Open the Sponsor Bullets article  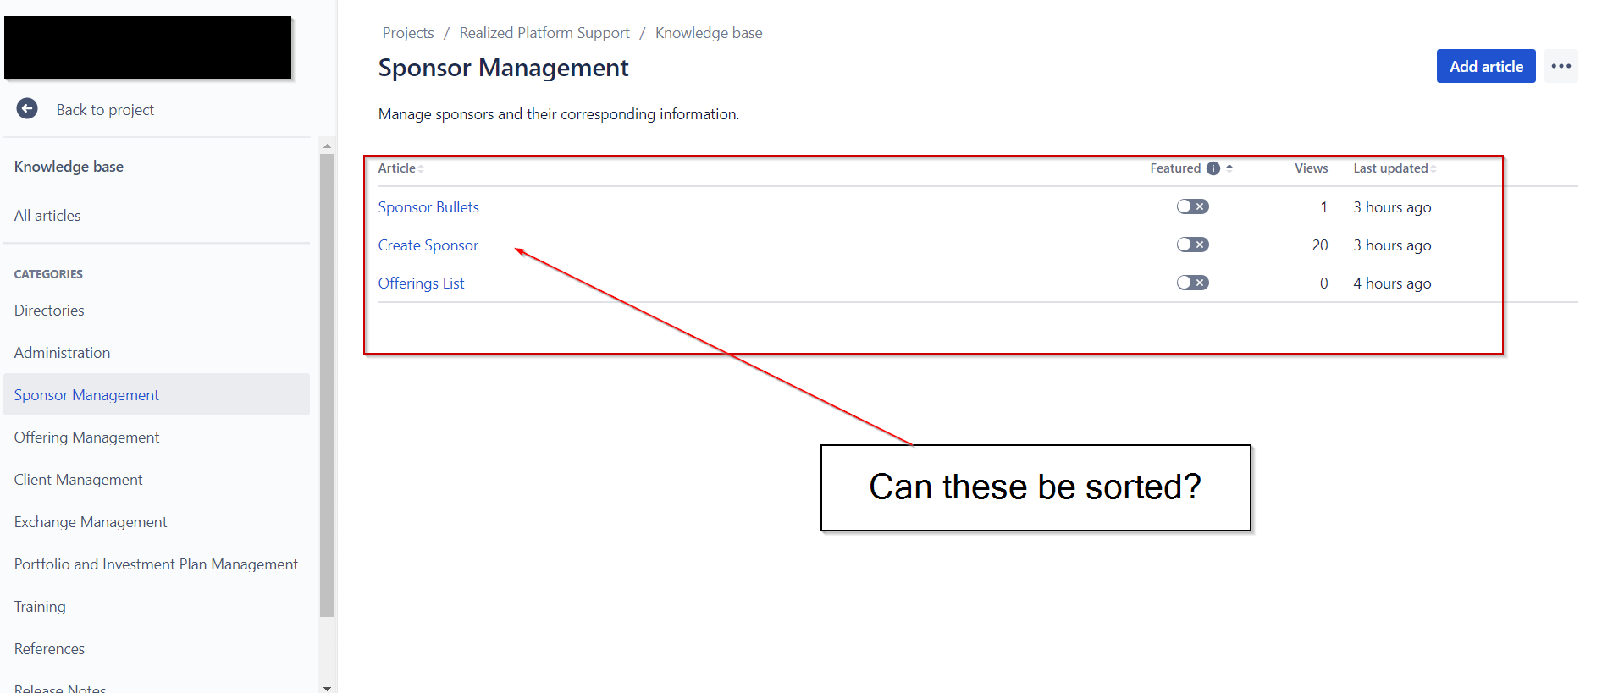428,207
